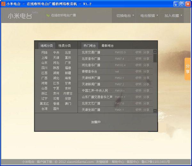Select the 广东 region category
Image resolution: width=192 pixels, height=166 pixels.
68,63
